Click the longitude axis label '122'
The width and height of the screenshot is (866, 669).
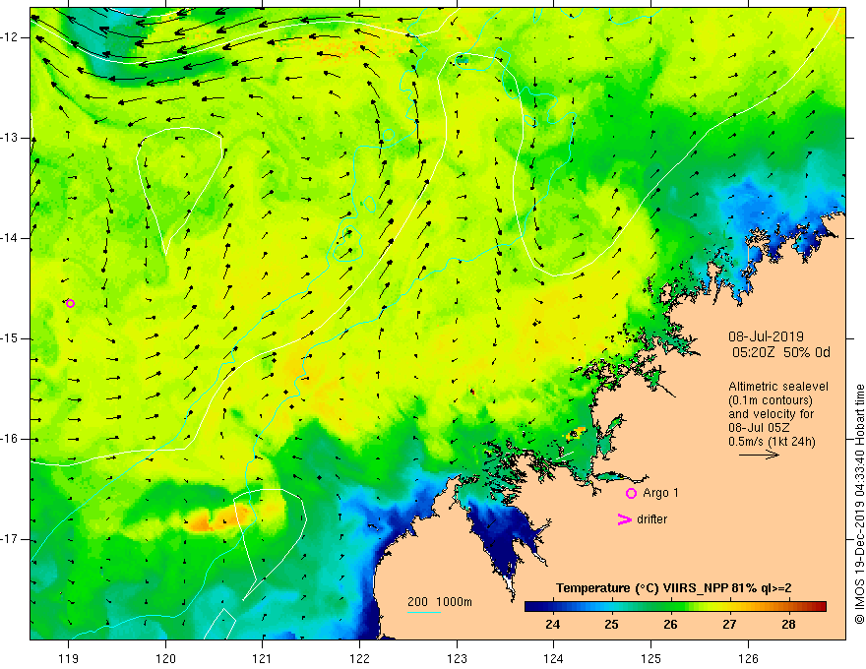click(359, 658)
